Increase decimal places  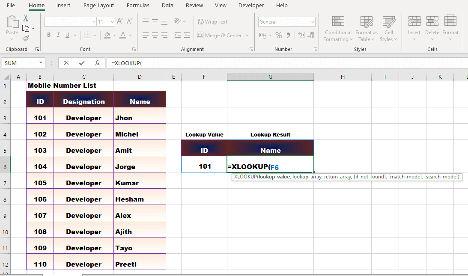301,35
